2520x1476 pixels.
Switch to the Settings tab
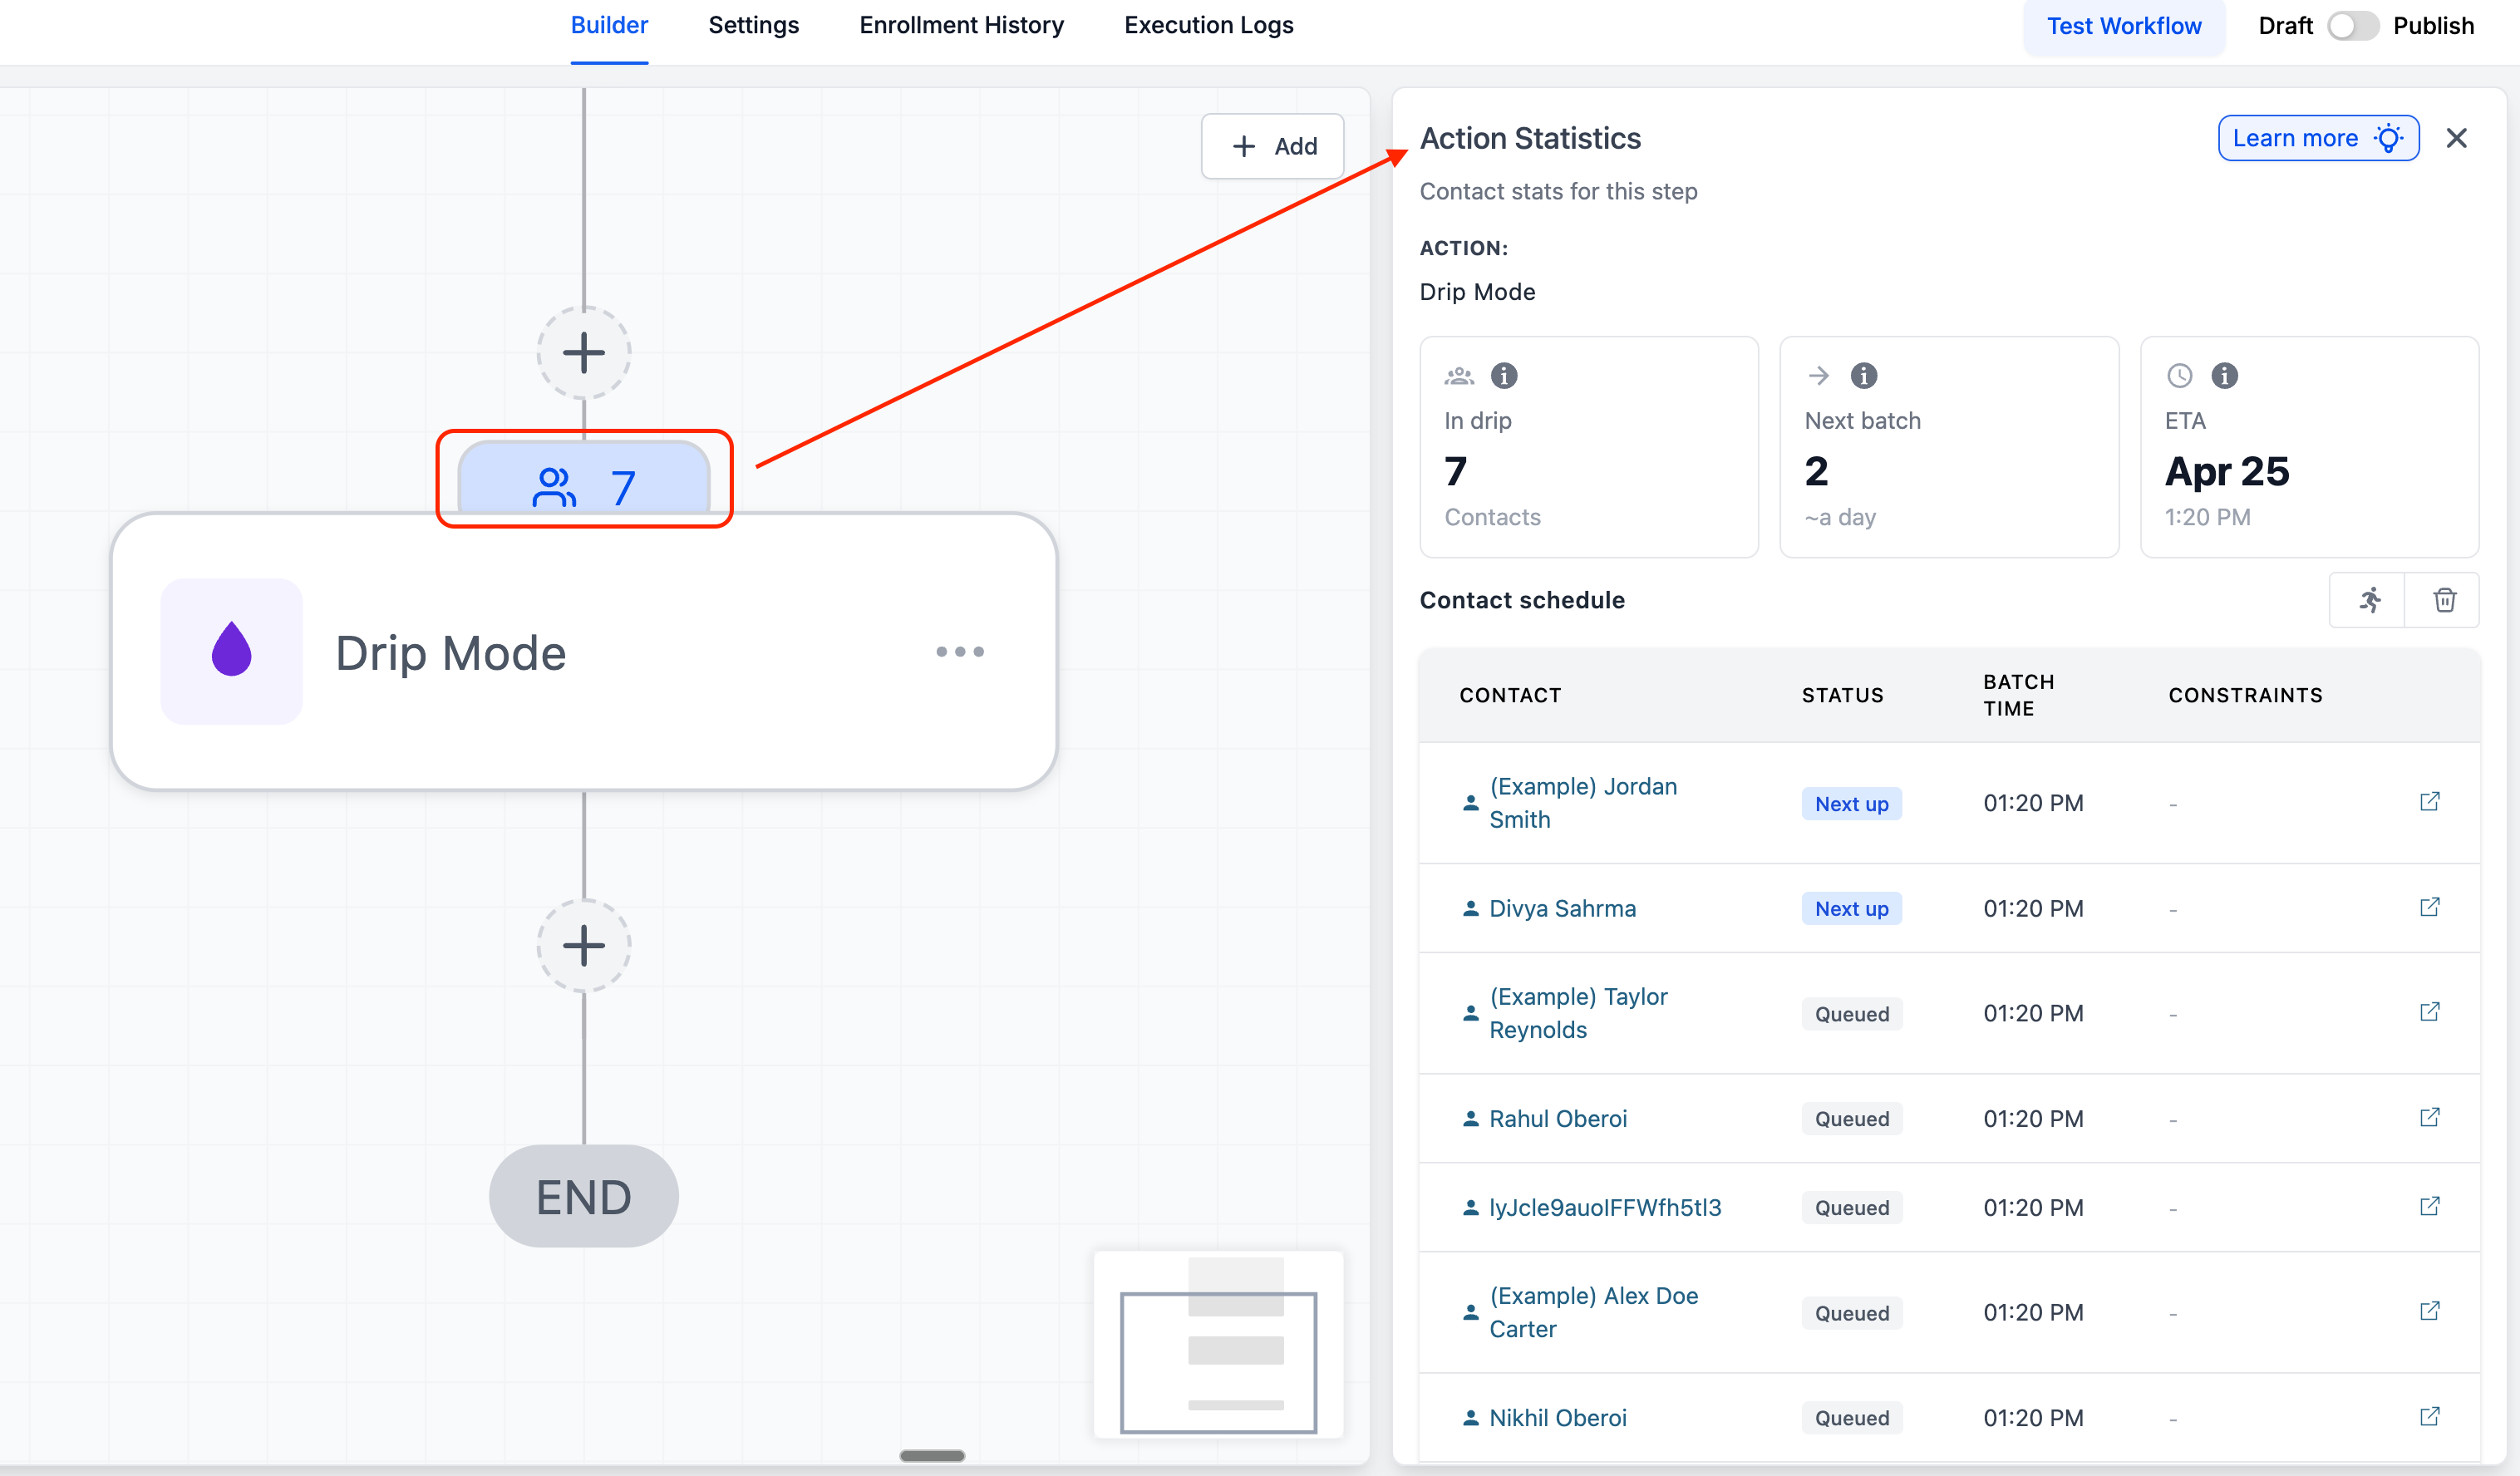[753, 26]
